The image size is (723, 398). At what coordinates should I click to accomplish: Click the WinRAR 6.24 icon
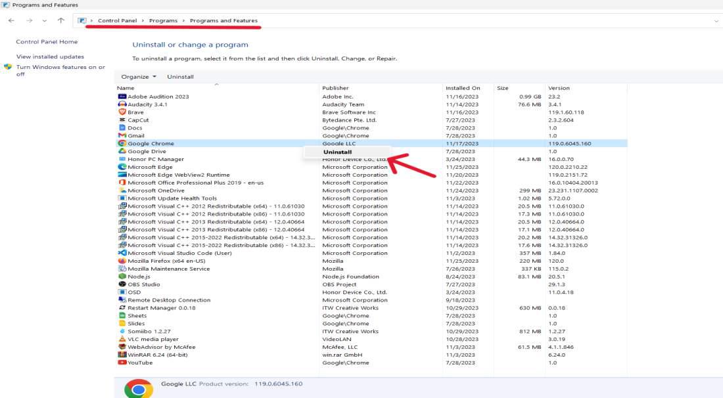(x=122, y=355)
